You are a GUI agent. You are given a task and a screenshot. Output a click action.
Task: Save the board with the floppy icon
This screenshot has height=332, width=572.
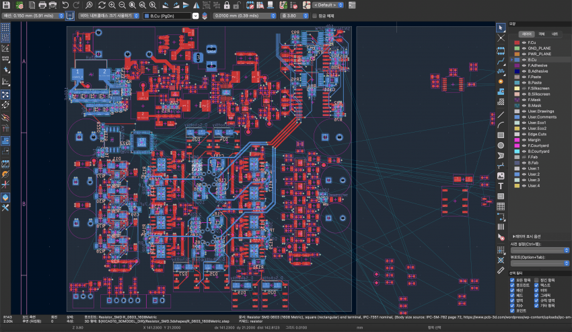[x=6, y=5]
